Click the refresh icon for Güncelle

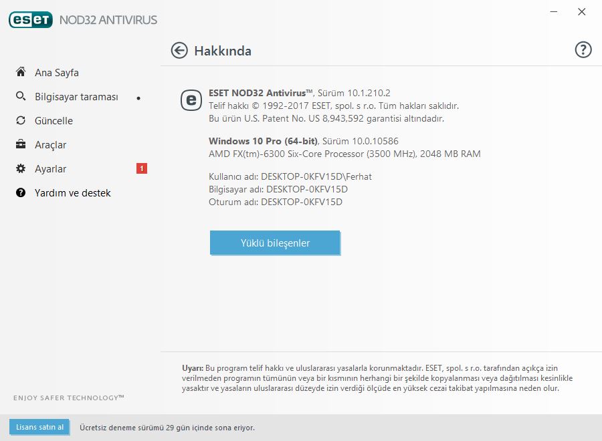click(x=21, y=120)
